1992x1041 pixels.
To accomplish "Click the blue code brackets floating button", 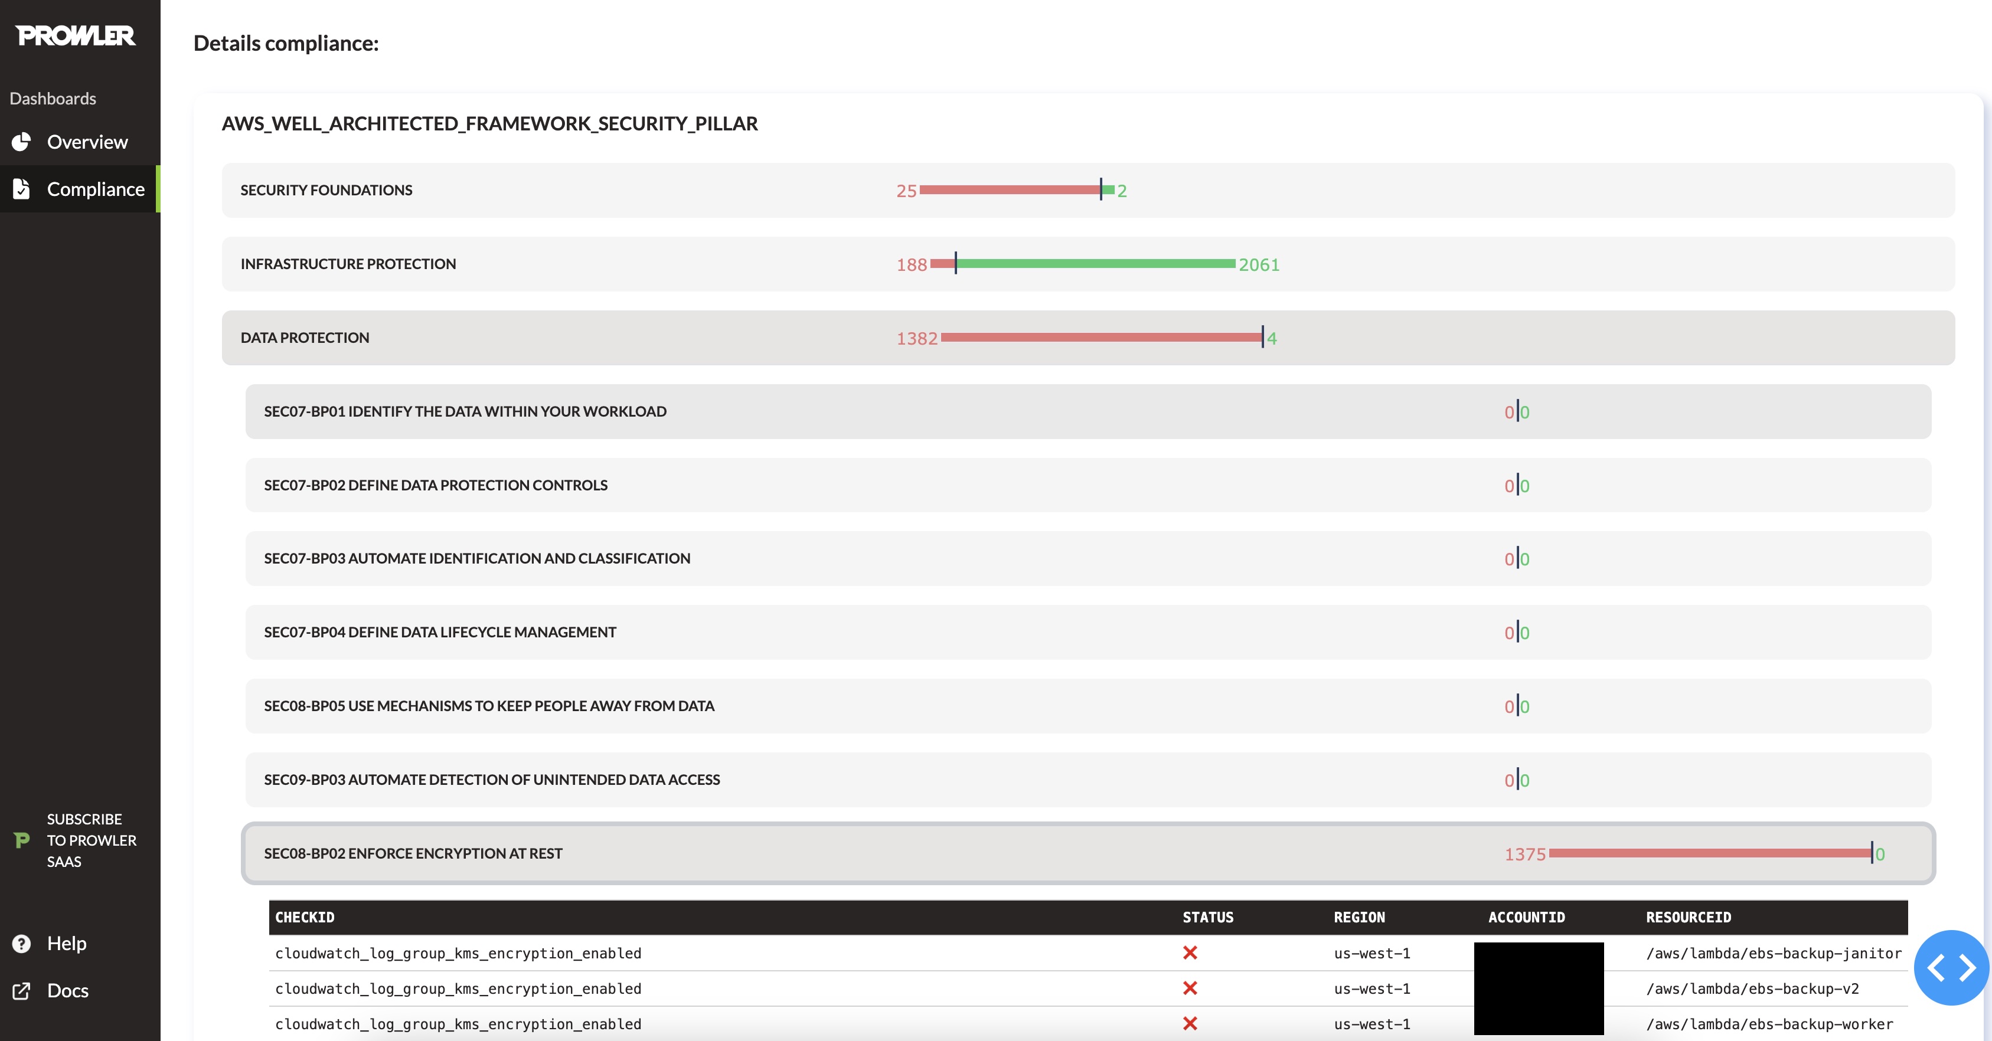I will pyautogui.click(x=1951, y=968).
